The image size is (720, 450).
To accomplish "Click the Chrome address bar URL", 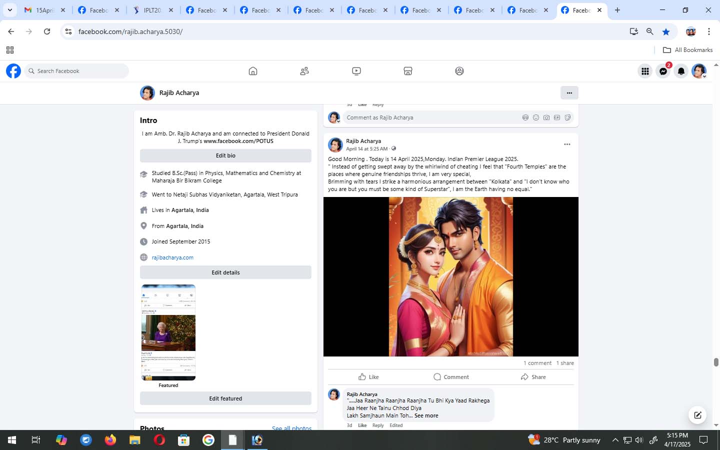I will (x=130, y=31).
